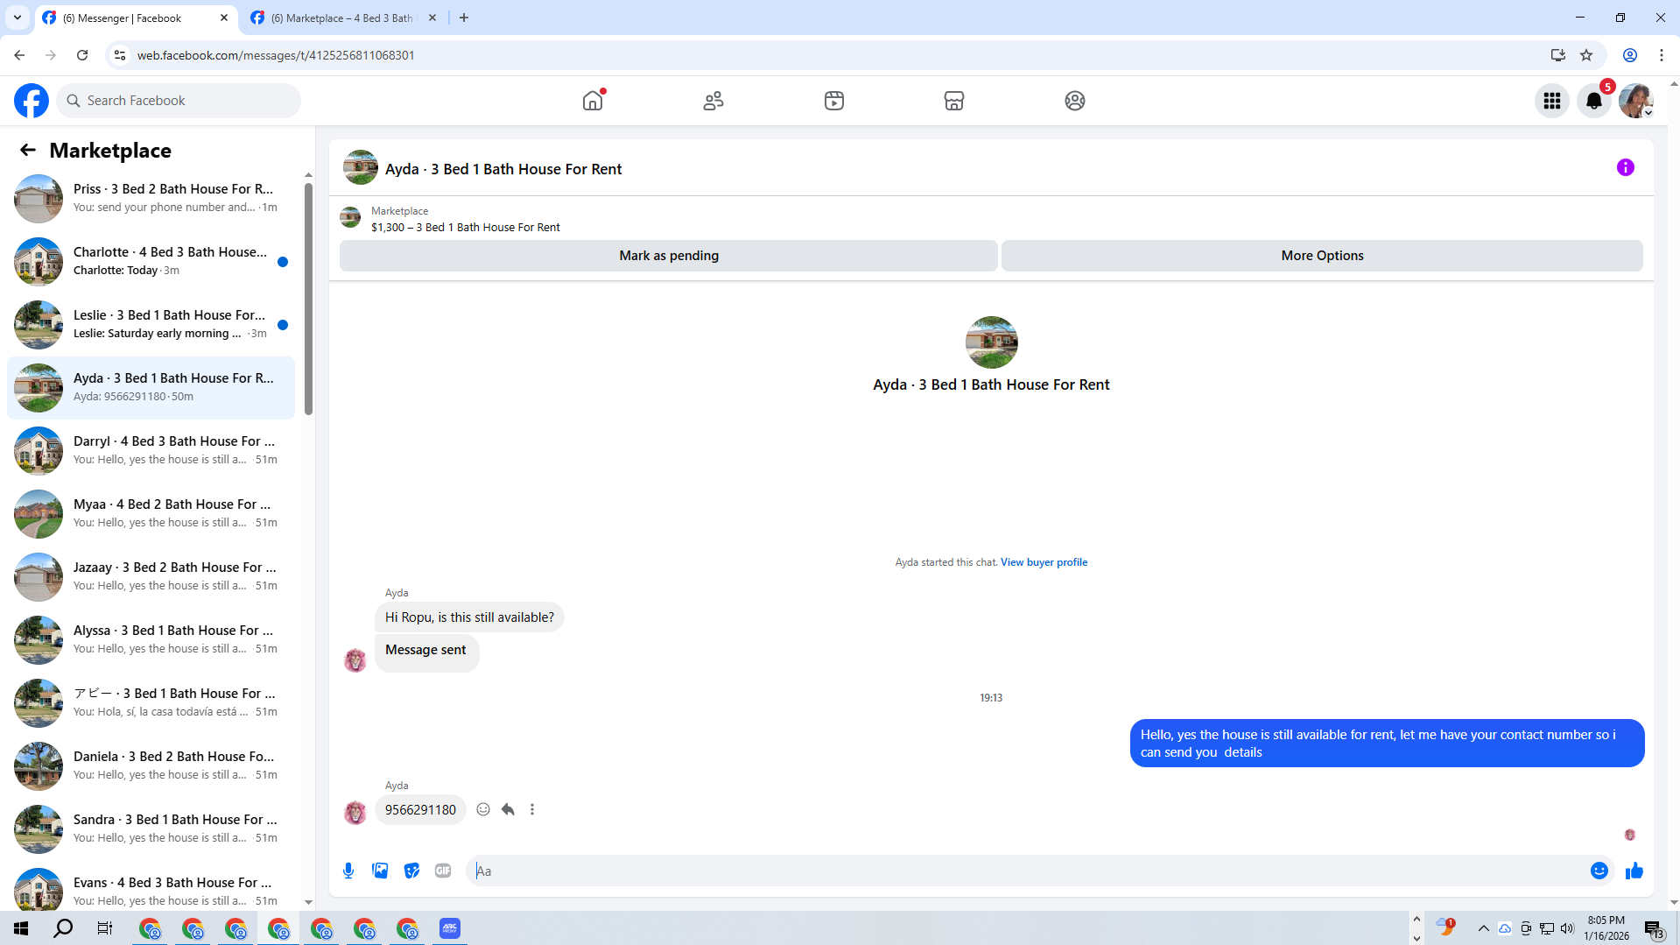Reload the page
The image size is (1680, 945).
[82, 55]
